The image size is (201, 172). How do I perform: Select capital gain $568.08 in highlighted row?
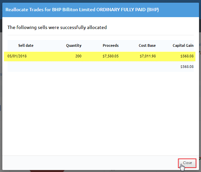187,56
